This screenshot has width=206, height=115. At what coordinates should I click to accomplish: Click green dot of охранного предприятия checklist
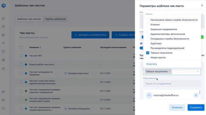click(26, 91)
